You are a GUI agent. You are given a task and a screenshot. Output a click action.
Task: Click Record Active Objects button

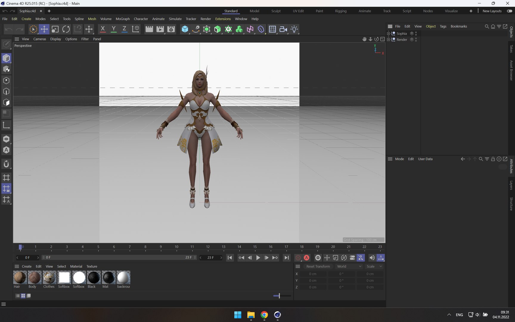point(298,258)
